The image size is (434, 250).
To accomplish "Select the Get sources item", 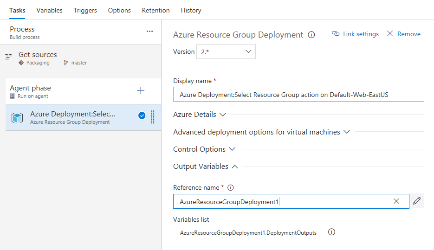I will [x=81, y=58].
